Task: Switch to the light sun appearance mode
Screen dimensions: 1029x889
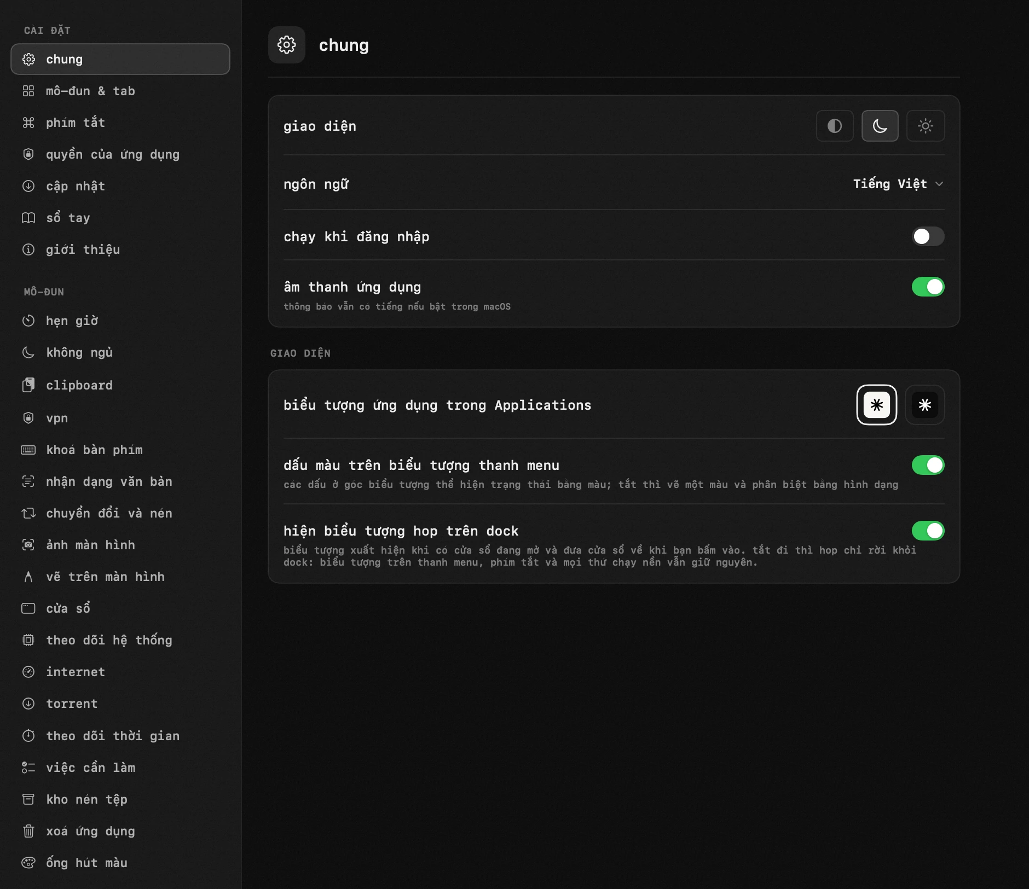Action: [925, 126]
